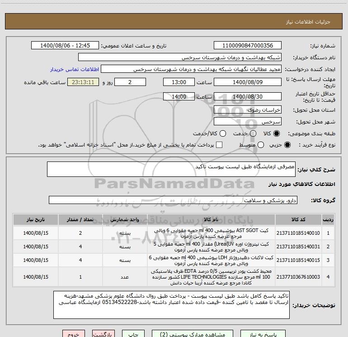This screenshot has width=348, height=337.
Task: Select the متوسط purchase type radio
Action: click(x=261, y=145)
